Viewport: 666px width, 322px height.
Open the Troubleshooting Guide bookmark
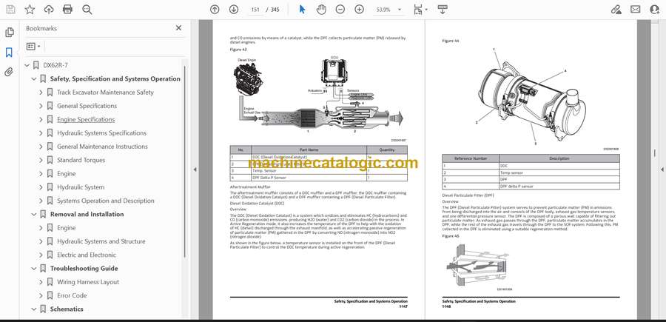pos(84,269)
